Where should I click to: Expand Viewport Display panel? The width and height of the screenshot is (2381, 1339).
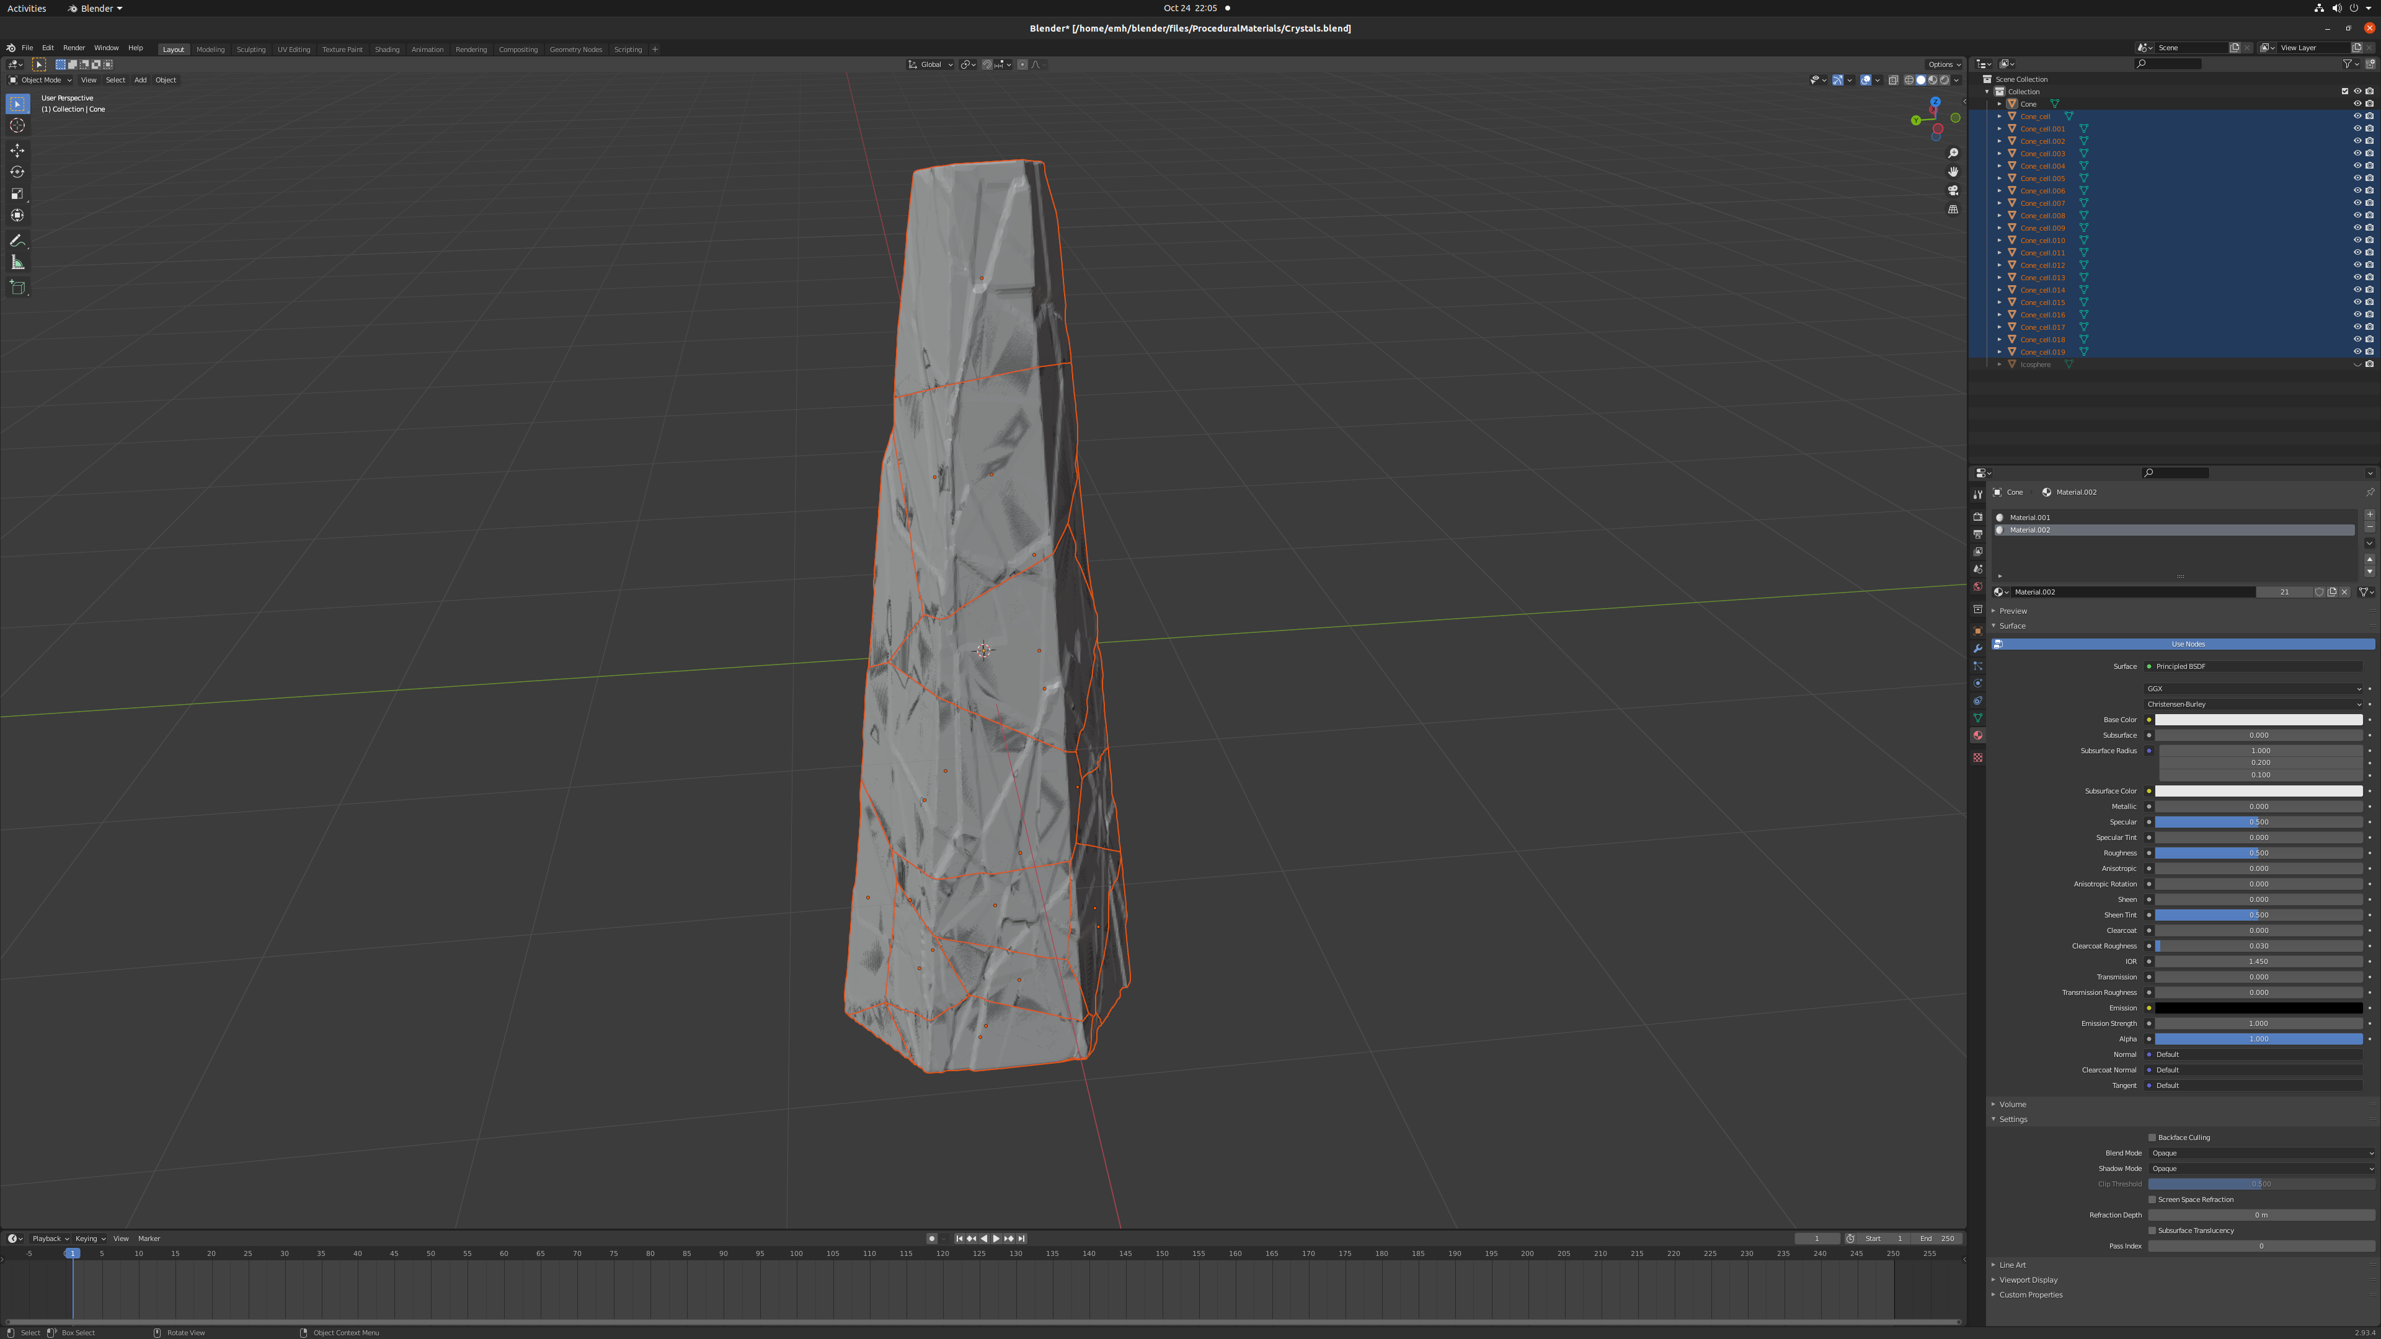2028,1280
